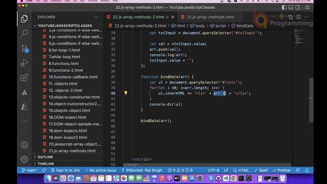Click Prettier formatter status item
The height and width of the screenshot is (184, 327).
(x=282, y=170)
